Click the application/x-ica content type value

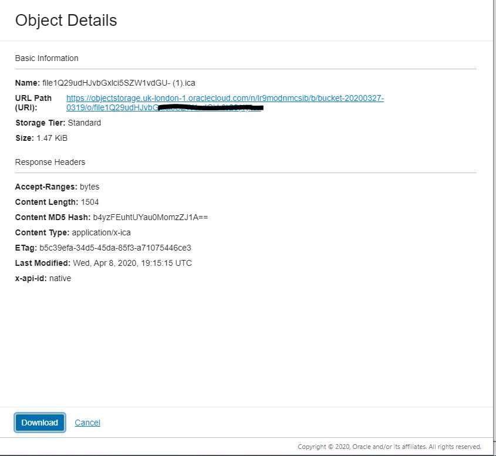click(x=101, y=232)
